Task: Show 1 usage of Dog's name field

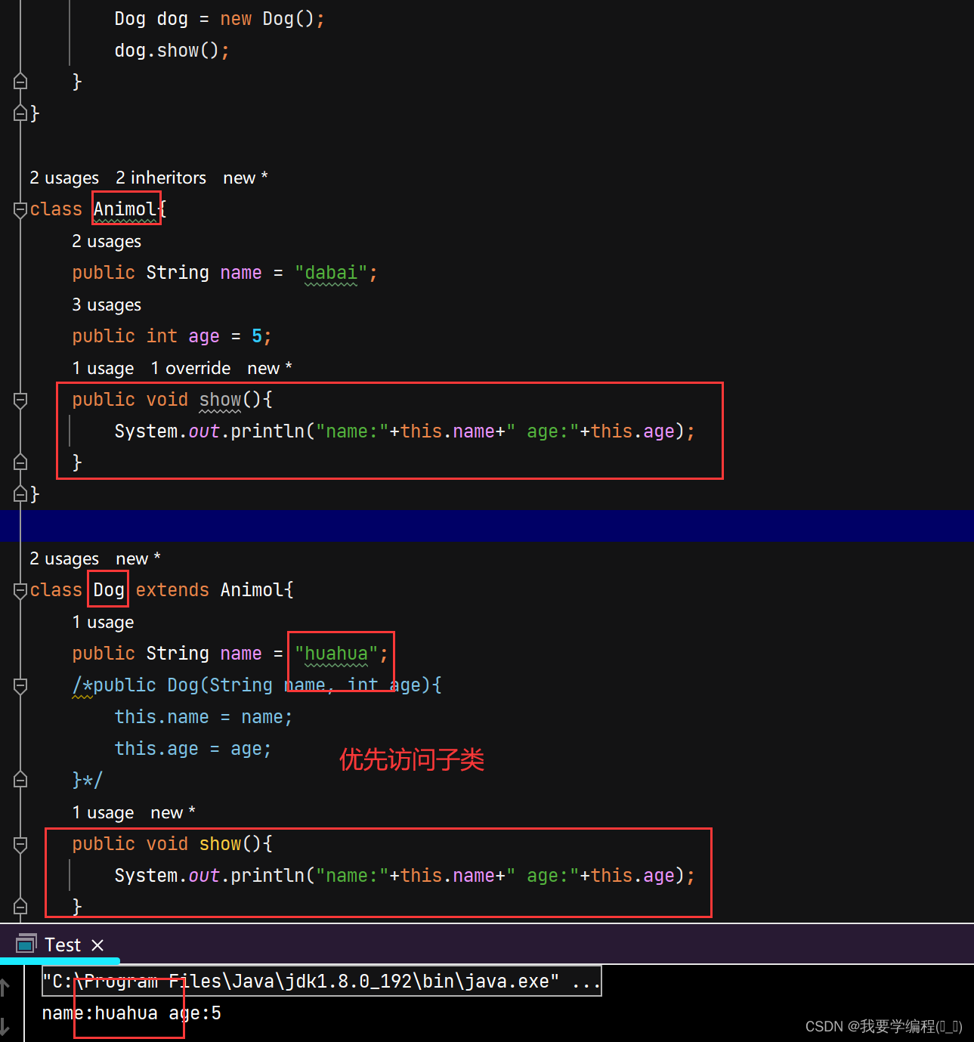Action: (104, 623)
